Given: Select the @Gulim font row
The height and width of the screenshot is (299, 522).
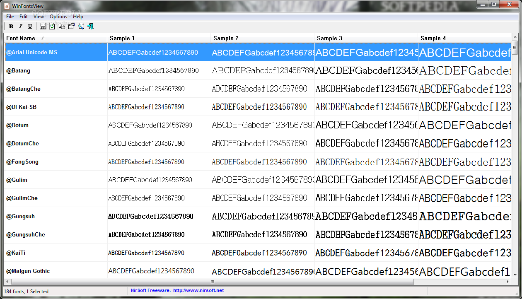Looking at the screenshot, I should tap(258, 180).
